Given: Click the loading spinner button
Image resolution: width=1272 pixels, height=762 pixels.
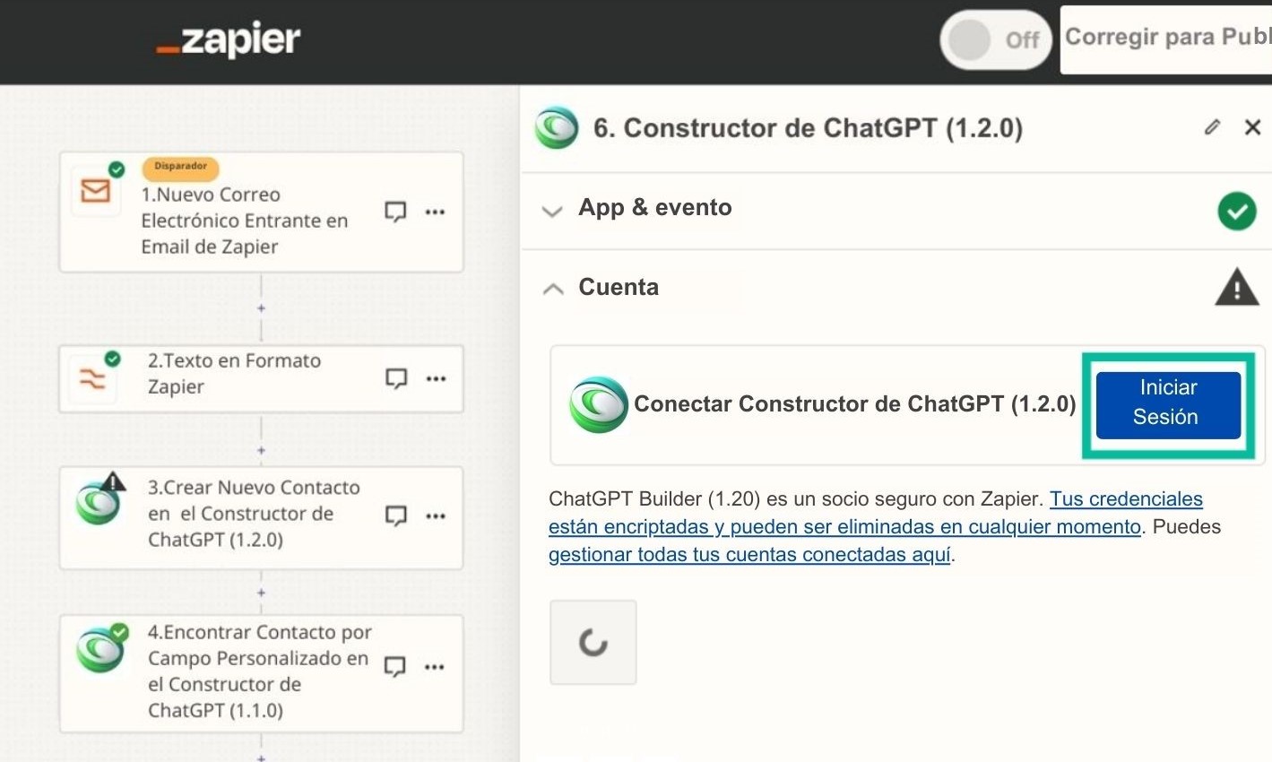Looking at the screenshot, I should tap(593, 642).
